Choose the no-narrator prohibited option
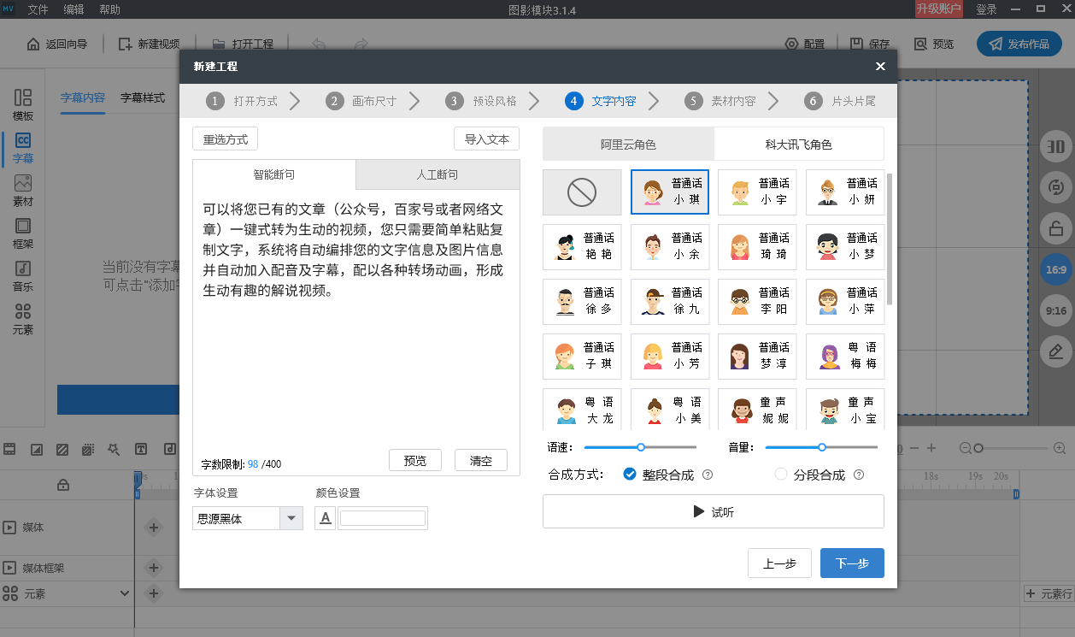The height and width of the screenshot is (637, 1075). pyautogui.click(x=582, y=192)
